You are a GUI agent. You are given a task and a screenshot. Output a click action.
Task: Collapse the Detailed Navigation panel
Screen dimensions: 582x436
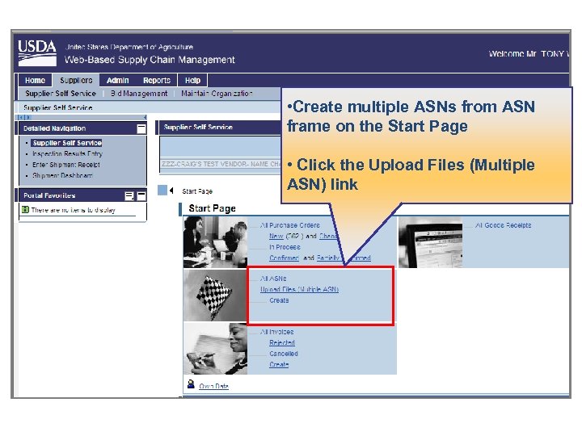[141, 128]
